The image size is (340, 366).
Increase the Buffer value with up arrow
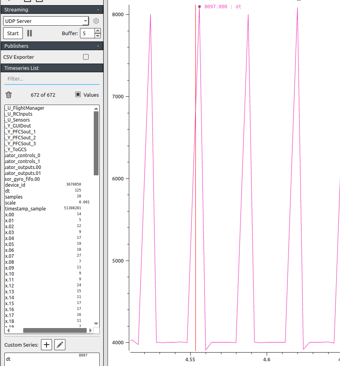click(x=98, y=31)
